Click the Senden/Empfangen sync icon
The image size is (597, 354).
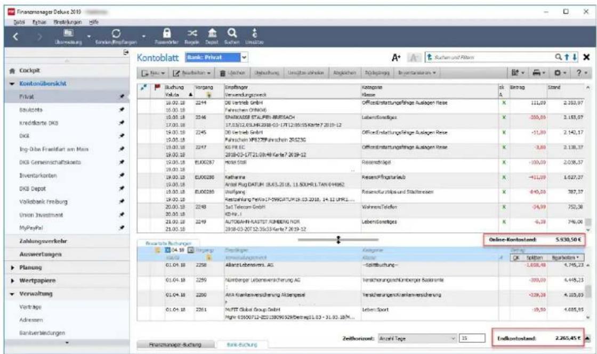click(116, 37)
